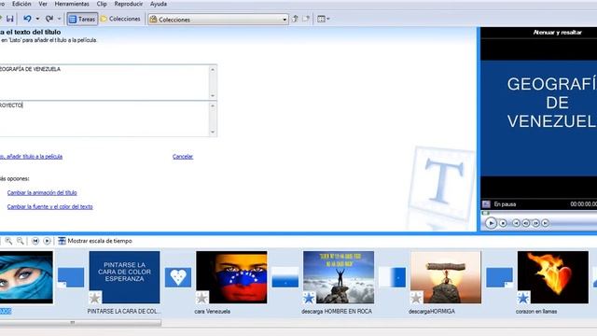Click the 'PINTARSE LA CARA DE COL...' clip label
The image size is (597, 336).
(x=124, y=311)
